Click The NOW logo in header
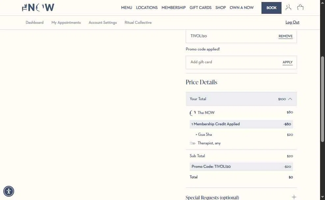The image size is (325, 200). pyautogui.click(x=38, y=8)
